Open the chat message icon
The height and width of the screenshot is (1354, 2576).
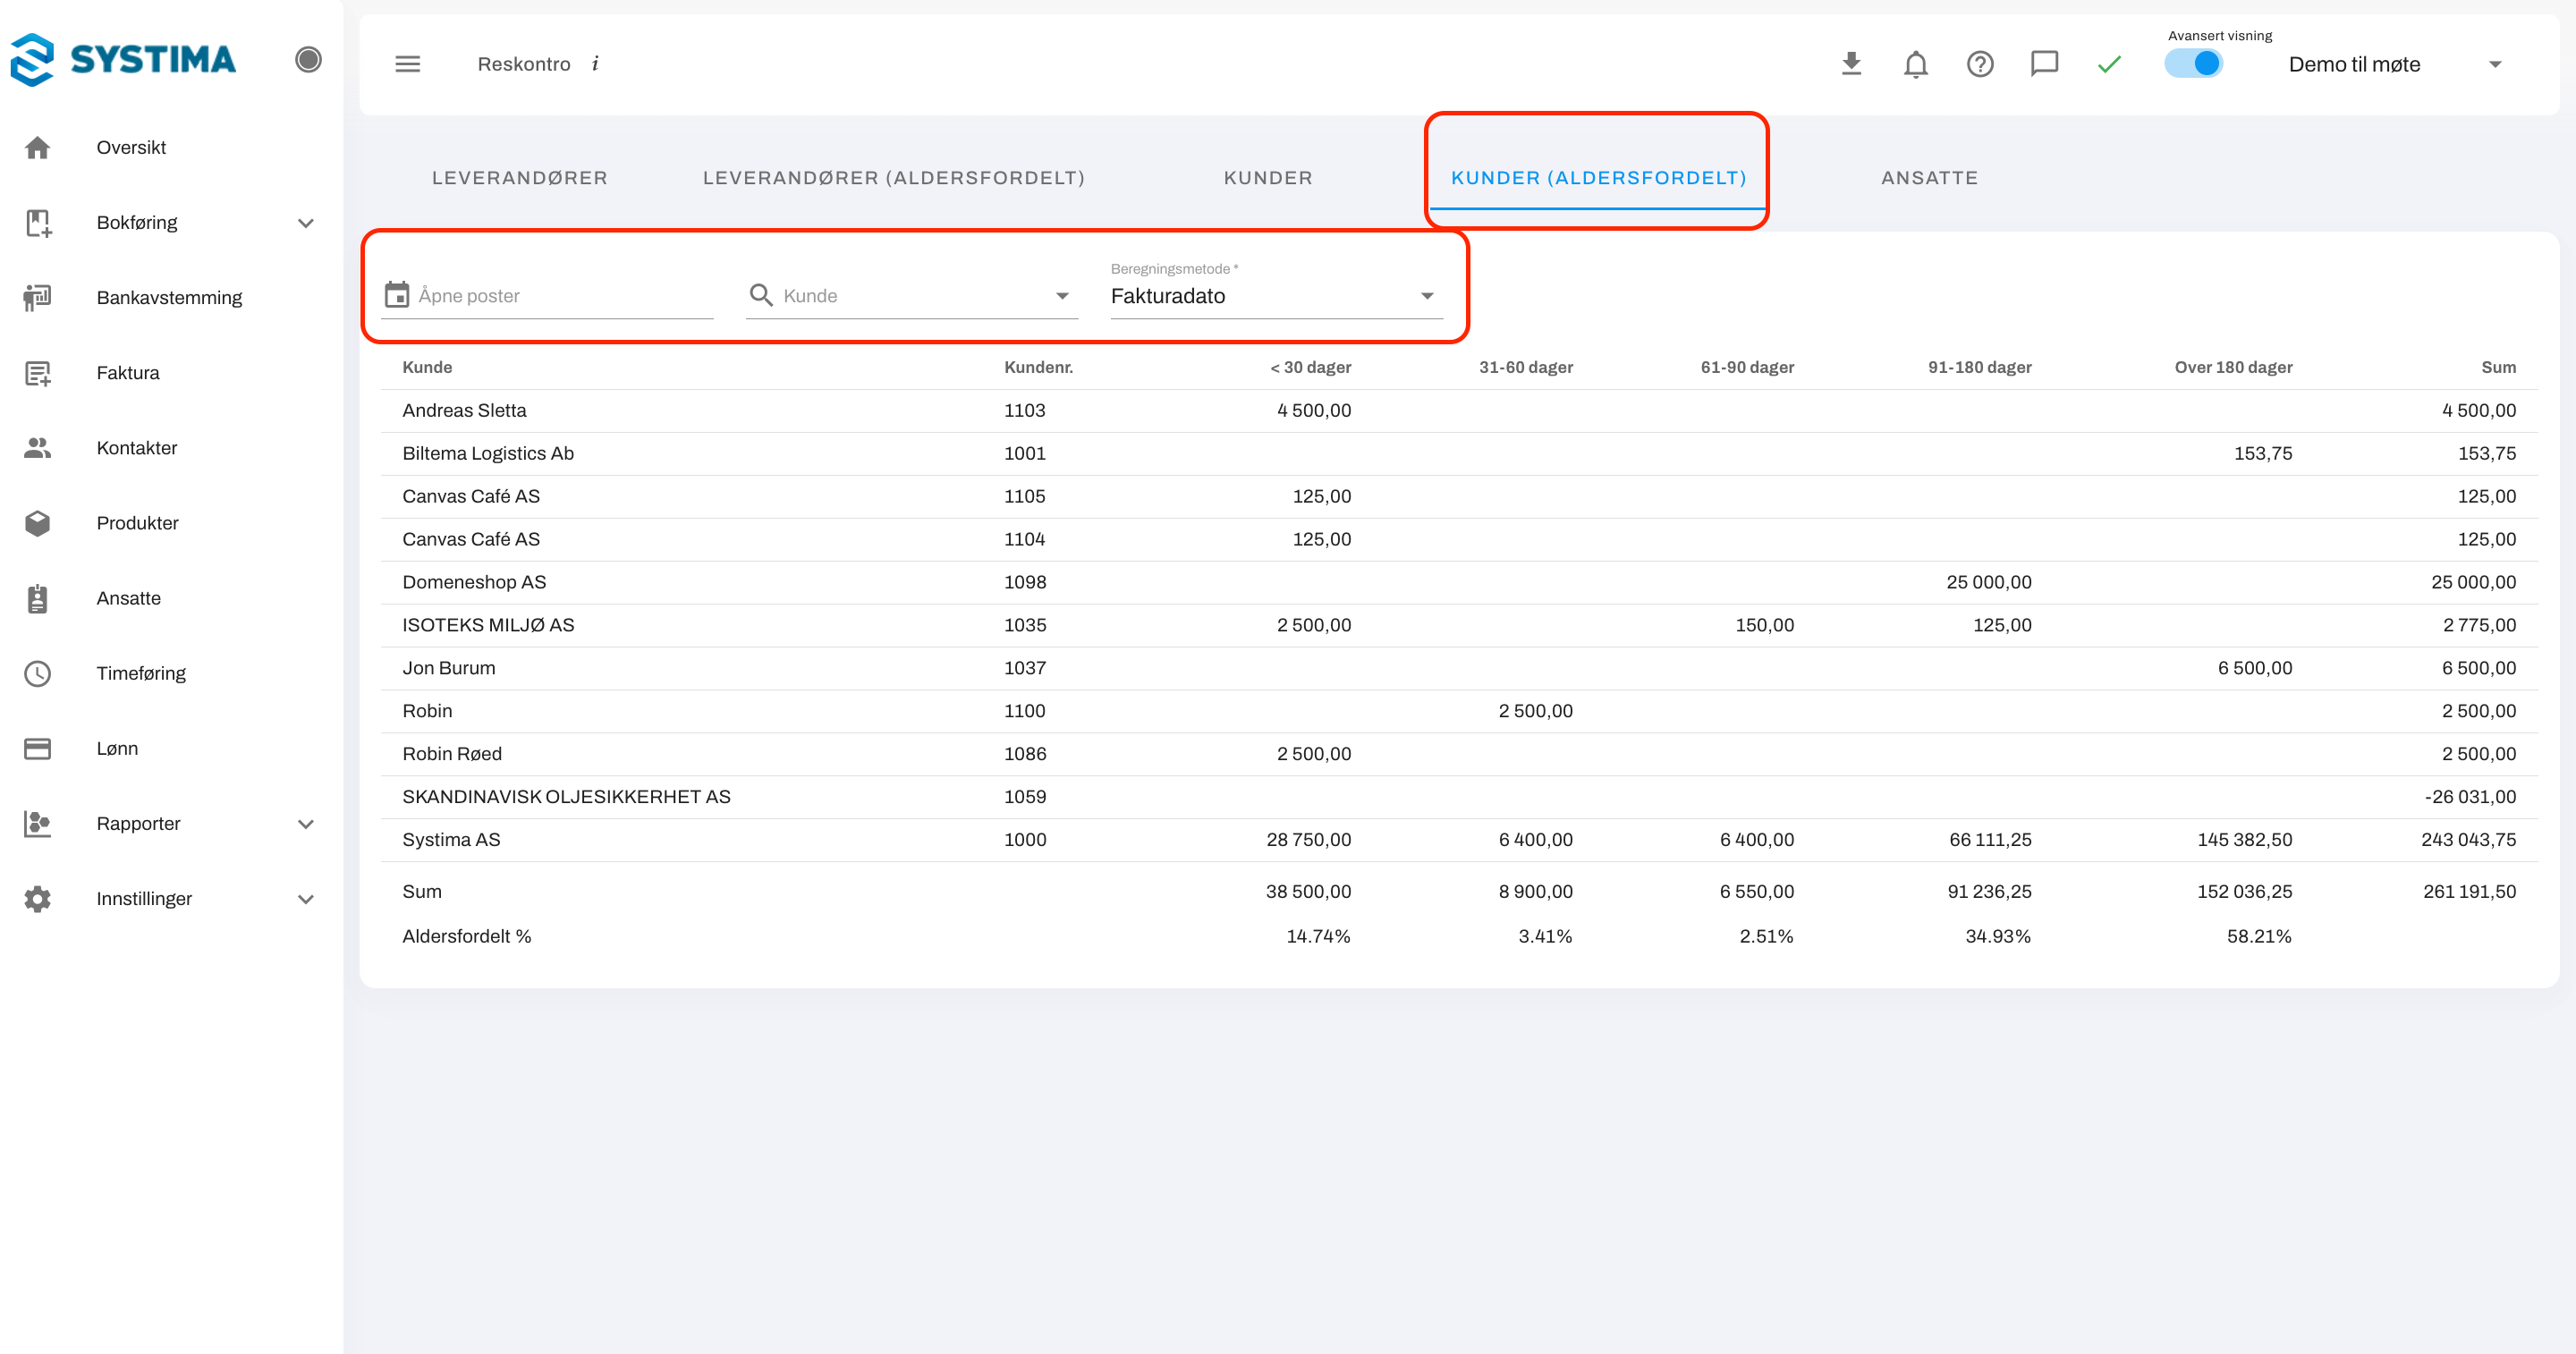(x=2044, y=64)
